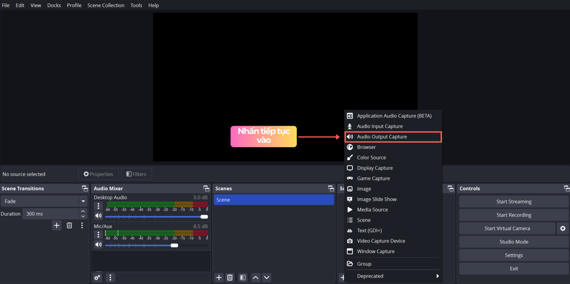Delete the selected scene with the trash icon
Viewport: 570px width, 284px height.
pos(230,277)
